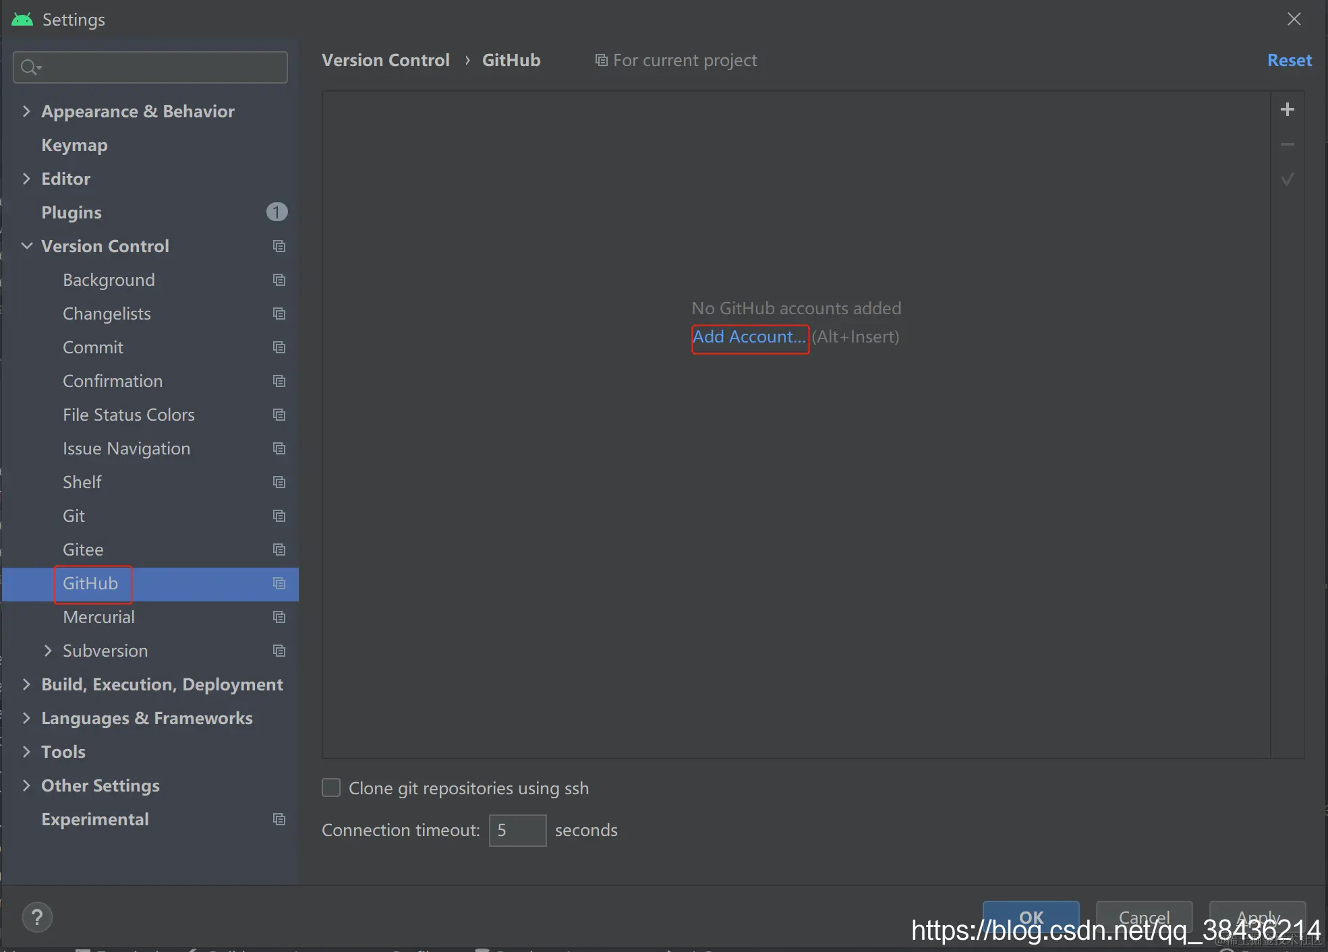Click project-level icon beside Commit
This screenshot has height=952, width=1328.
[279, 347]
